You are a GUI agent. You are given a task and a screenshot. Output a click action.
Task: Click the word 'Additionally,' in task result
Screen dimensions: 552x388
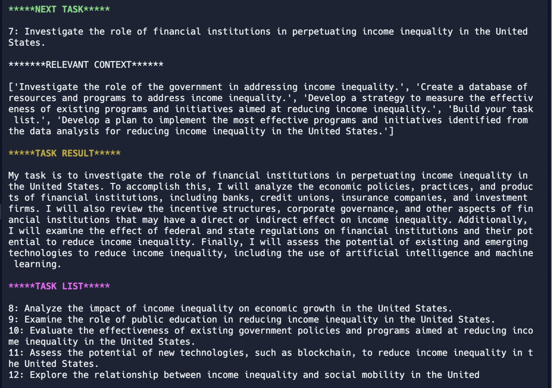(493, 220)
